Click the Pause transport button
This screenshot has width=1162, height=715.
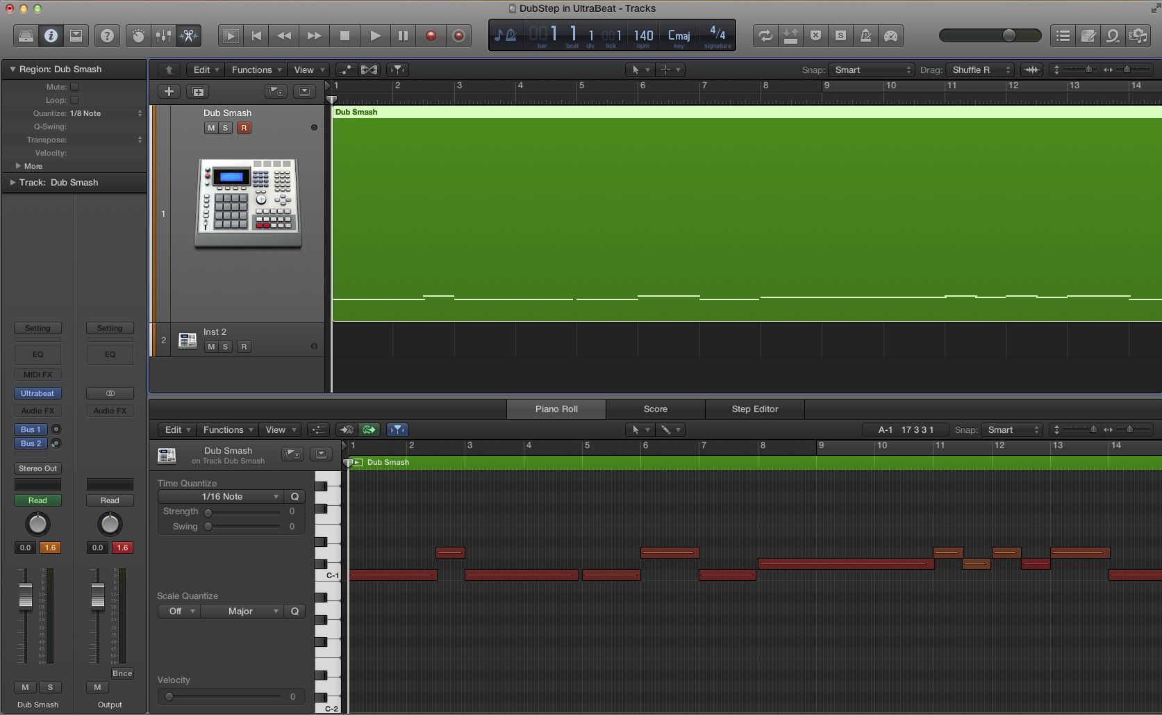pos(403,36)
